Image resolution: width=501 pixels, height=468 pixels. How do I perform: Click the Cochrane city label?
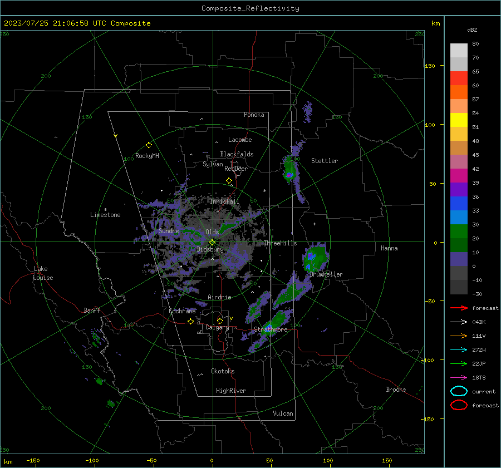click(182, 311)
